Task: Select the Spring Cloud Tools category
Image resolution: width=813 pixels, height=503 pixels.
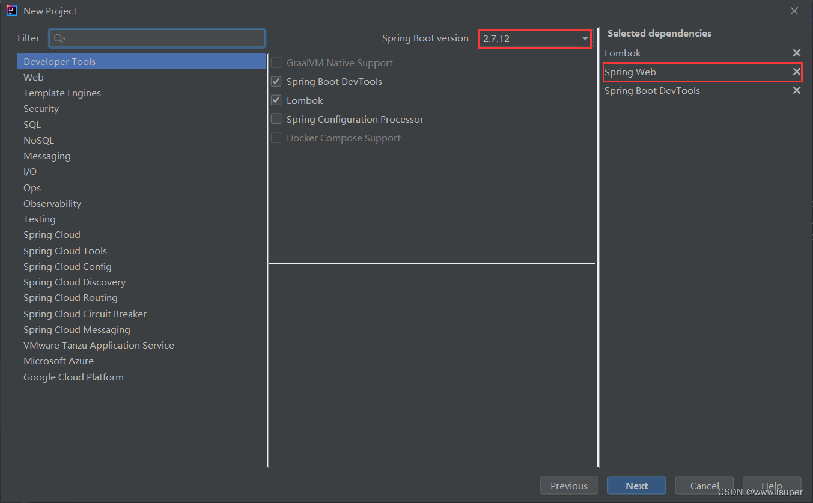Action: point(142,251)
